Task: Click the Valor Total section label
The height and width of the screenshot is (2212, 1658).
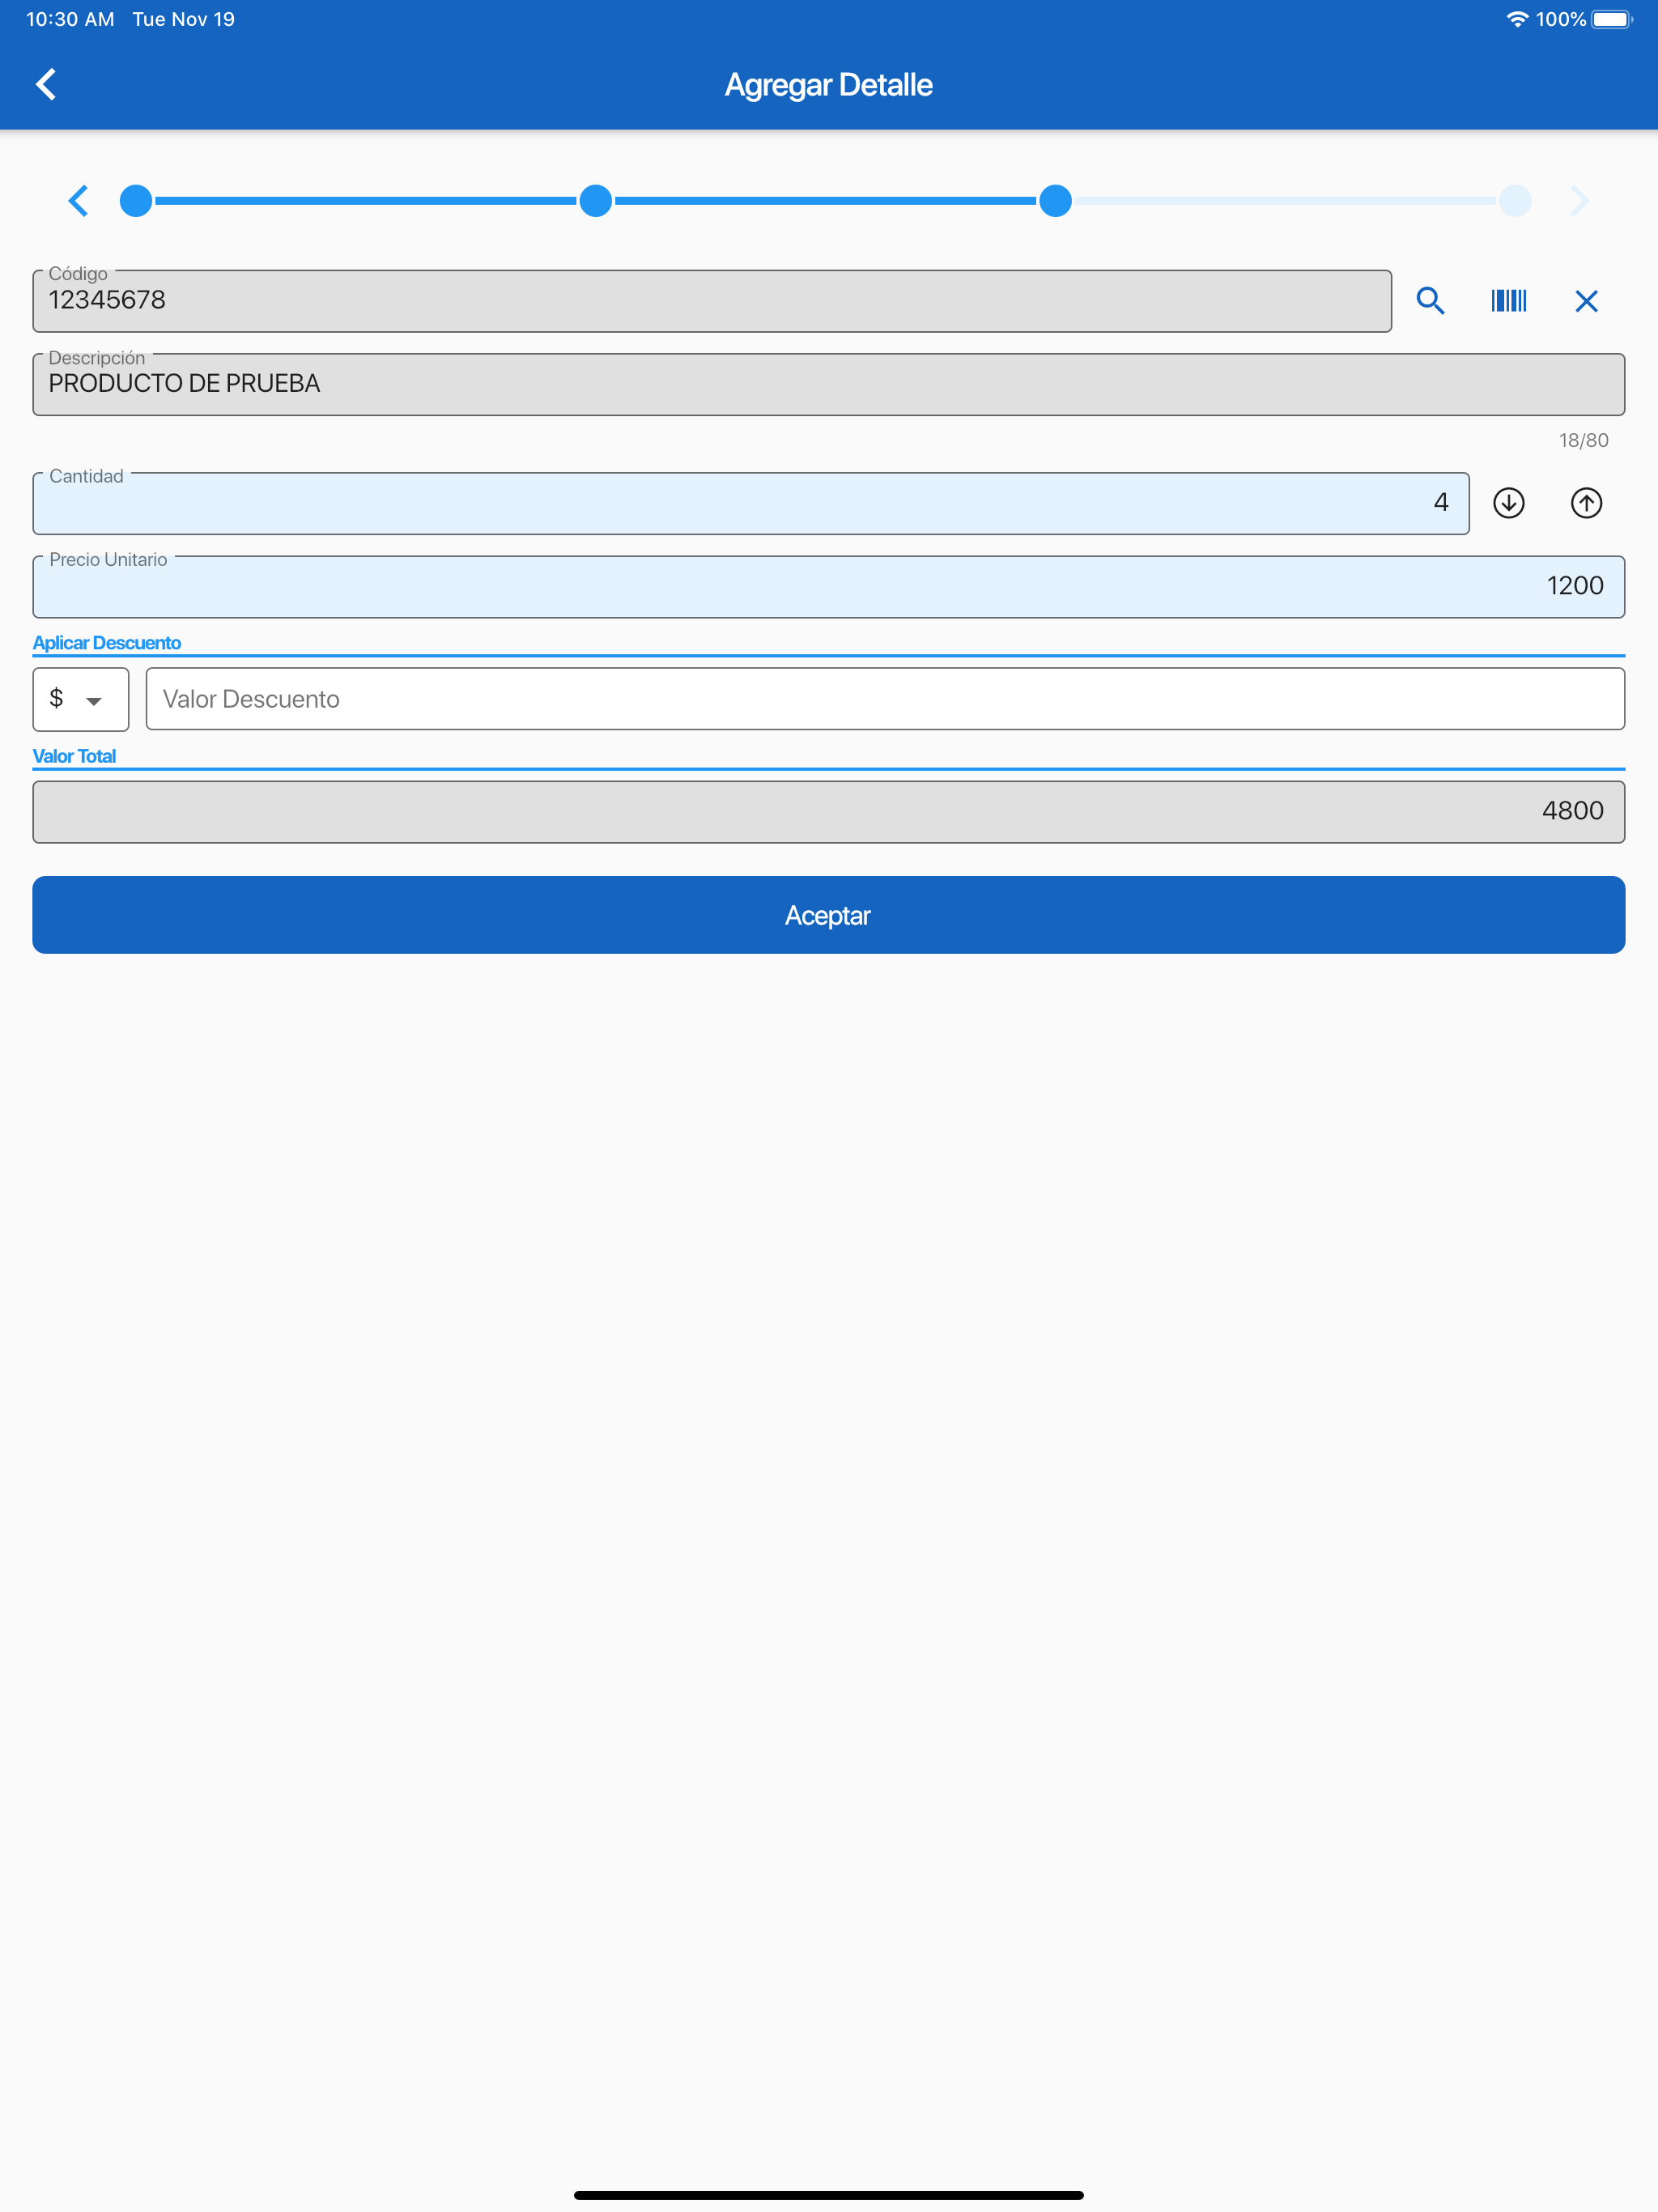Action: pos(74,756)
